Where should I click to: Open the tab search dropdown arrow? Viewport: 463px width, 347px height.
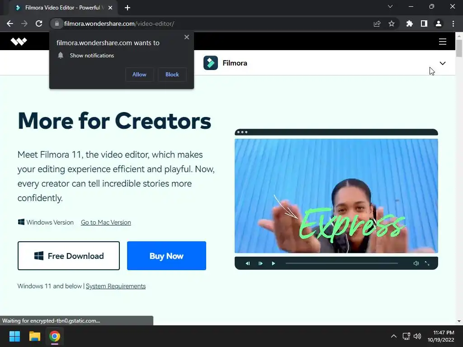390,6
